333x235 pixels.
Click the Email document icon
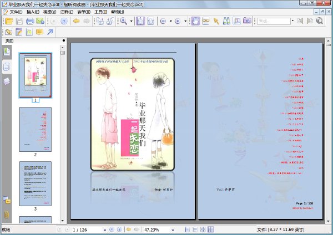pyautogui.click(x=40, y=21)
